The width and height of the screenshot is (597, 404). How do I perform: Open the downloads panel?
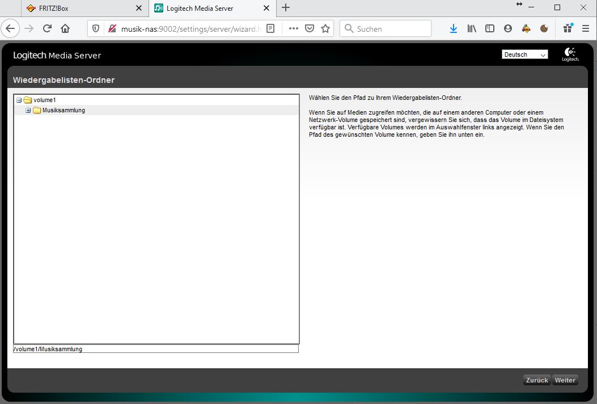[x=454, y=28]
